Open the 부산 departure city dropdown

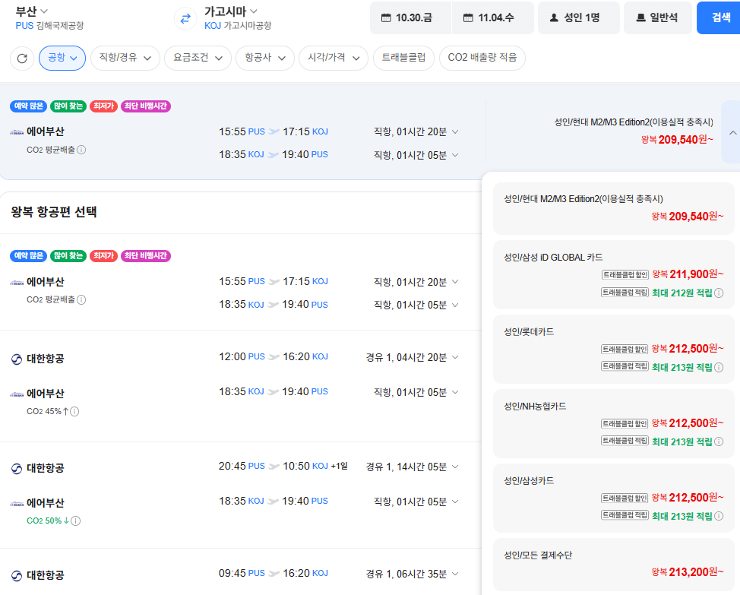click(32, 11)
